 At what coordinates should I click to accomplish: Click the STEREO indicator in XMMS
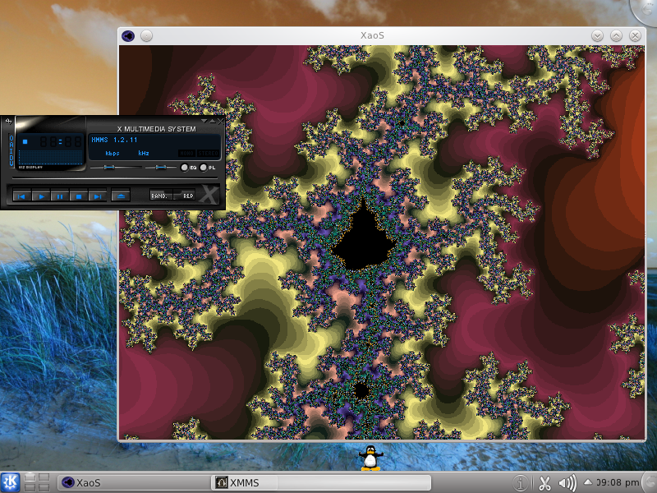tap(209, 154)
